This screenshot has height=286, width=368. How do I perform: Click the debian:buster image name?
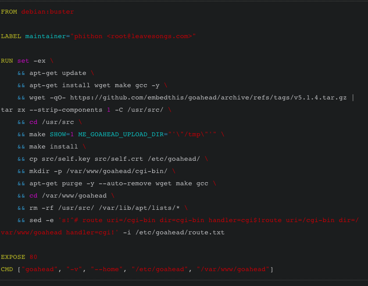(x=47, y=12)
